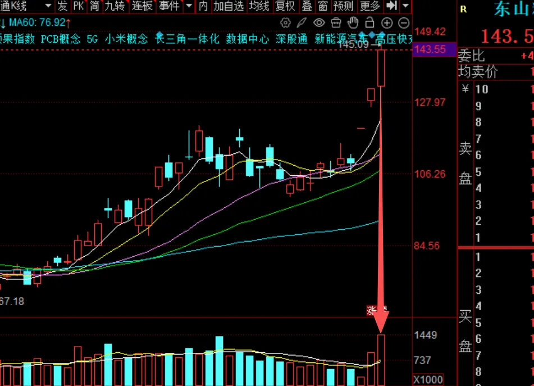Viewport: 534px width, 386px height.
Task: Add stock via 加自选
Action: coord(229,6)
